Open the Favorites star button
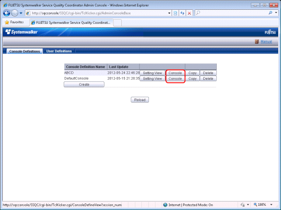This screenshot has width=281, height=210. tap(15, 22)
